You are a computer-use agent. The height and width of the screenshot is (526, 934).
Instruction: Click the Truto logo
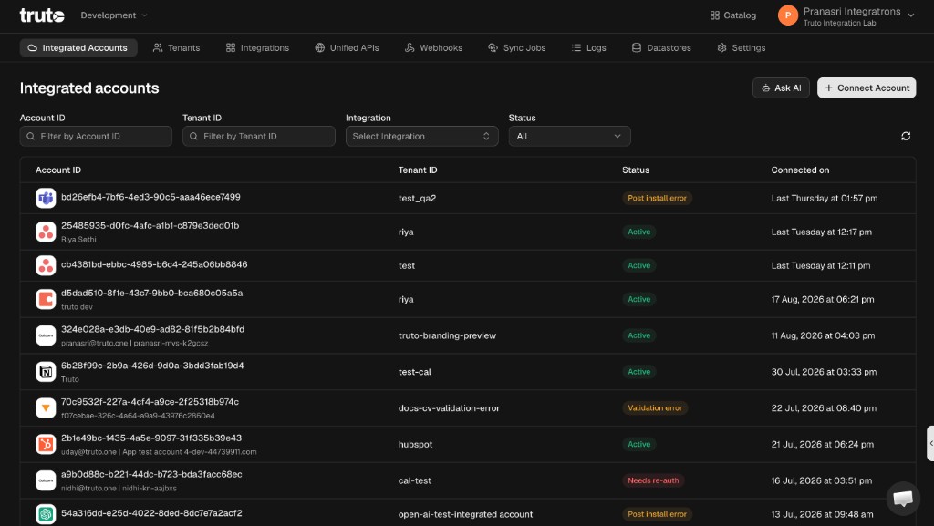coord(42,15)
